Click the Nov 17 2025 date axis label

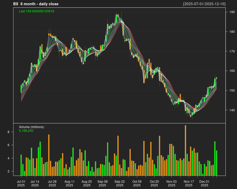pyautogui.click(x=189, y=183)
